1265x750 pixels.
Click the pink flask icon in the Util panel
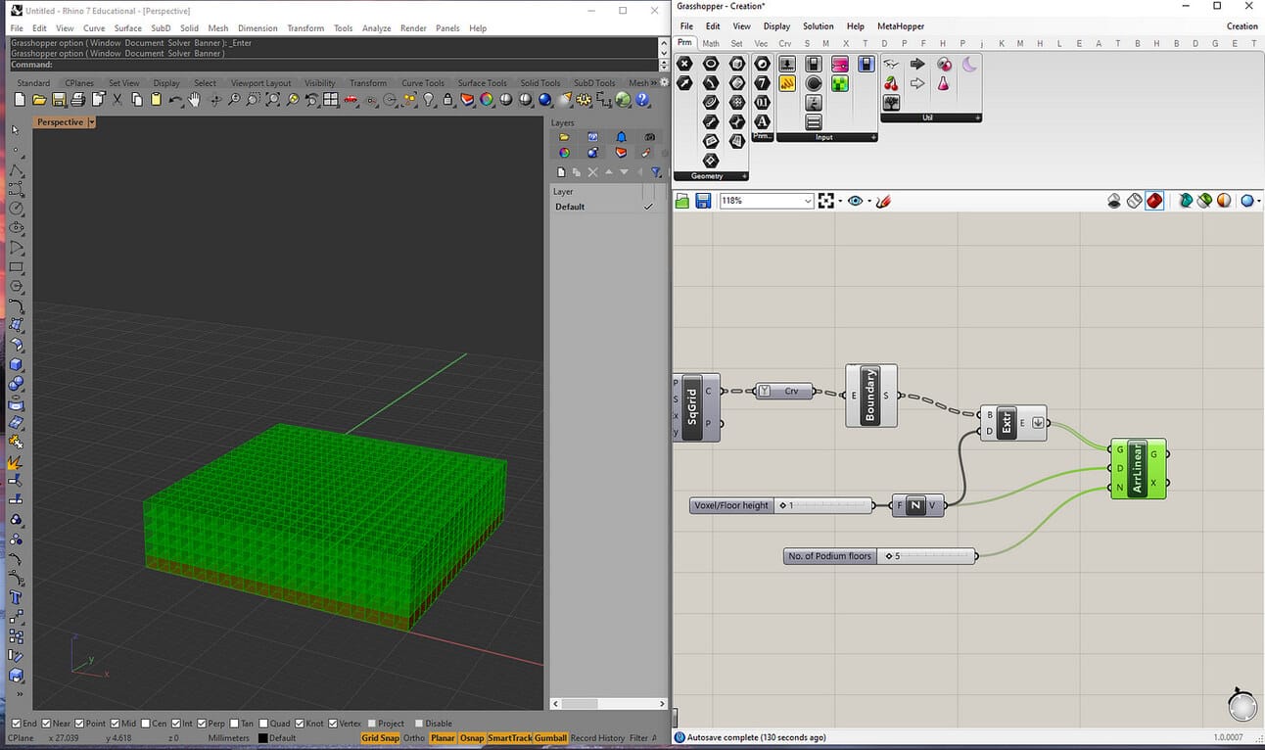click(x=944, y=83)
